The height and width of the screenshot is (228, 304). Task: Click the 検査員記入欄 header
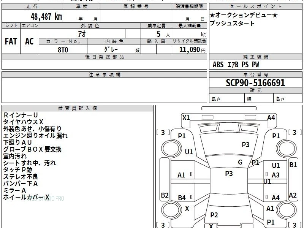[78, 108]
